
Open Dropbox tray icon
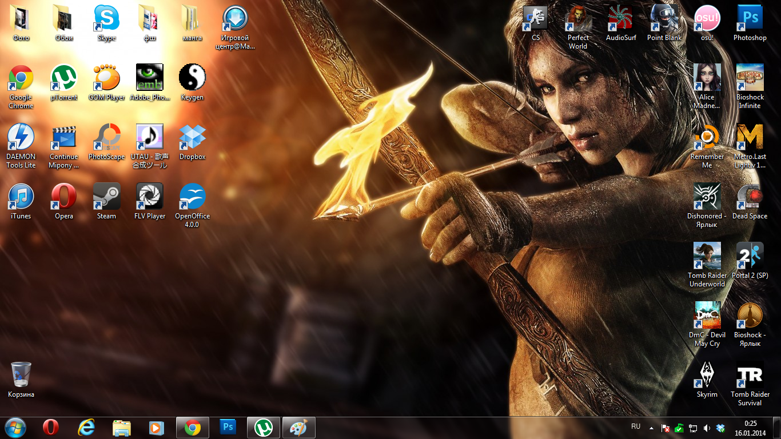coord(720,428)
